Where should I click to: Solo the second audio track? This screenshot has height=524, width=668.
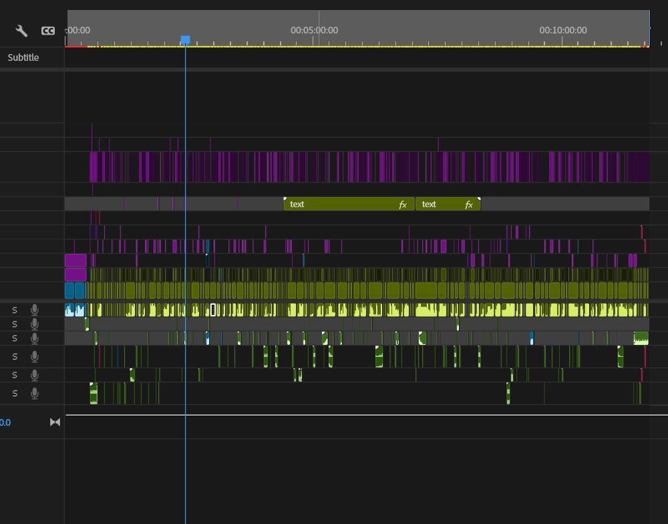tap(15, 323)
